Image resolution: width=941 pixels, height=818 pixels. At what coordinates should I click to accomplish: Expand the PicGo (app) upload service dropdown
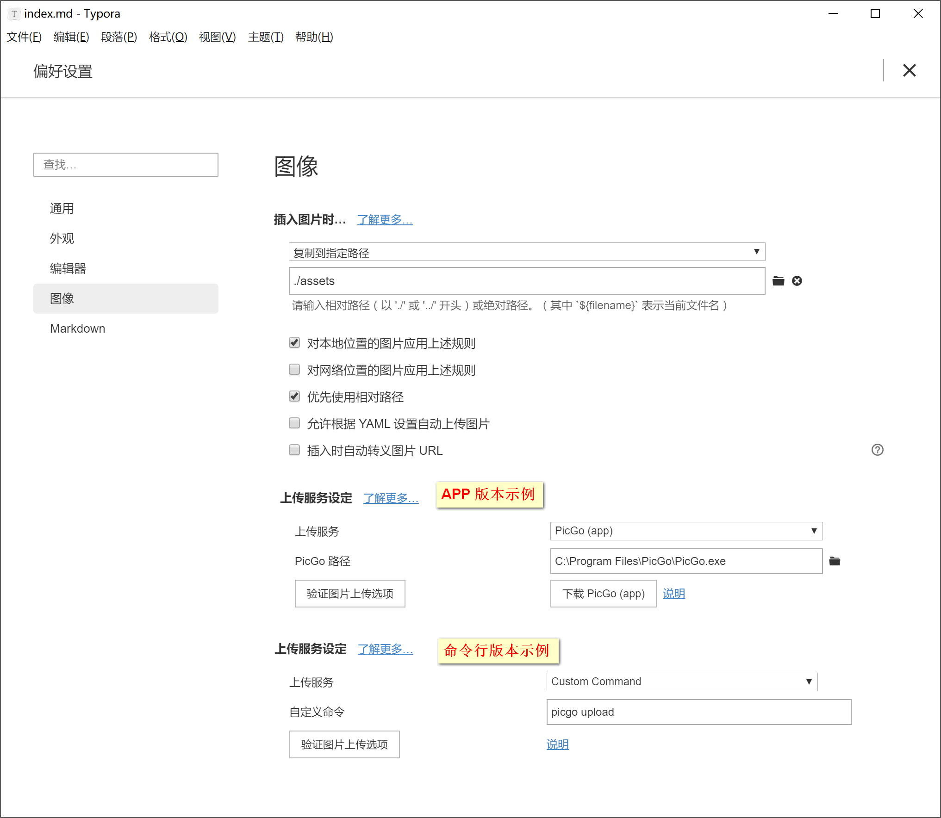(x=811, y=530)
